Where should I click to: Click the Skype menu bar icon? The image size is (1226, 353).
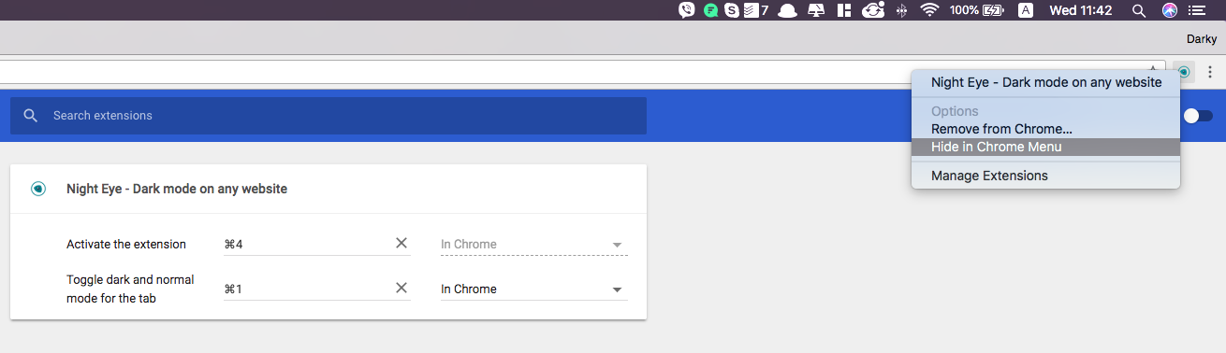[x=732, y=10]
